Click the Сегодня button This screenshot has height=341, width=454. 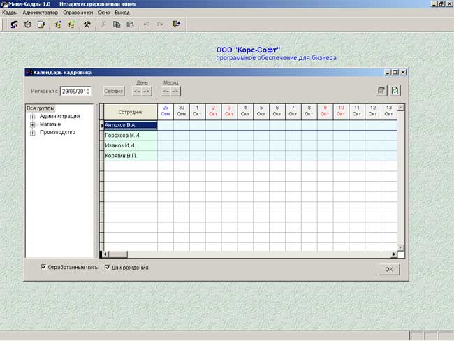coord(113,92)
